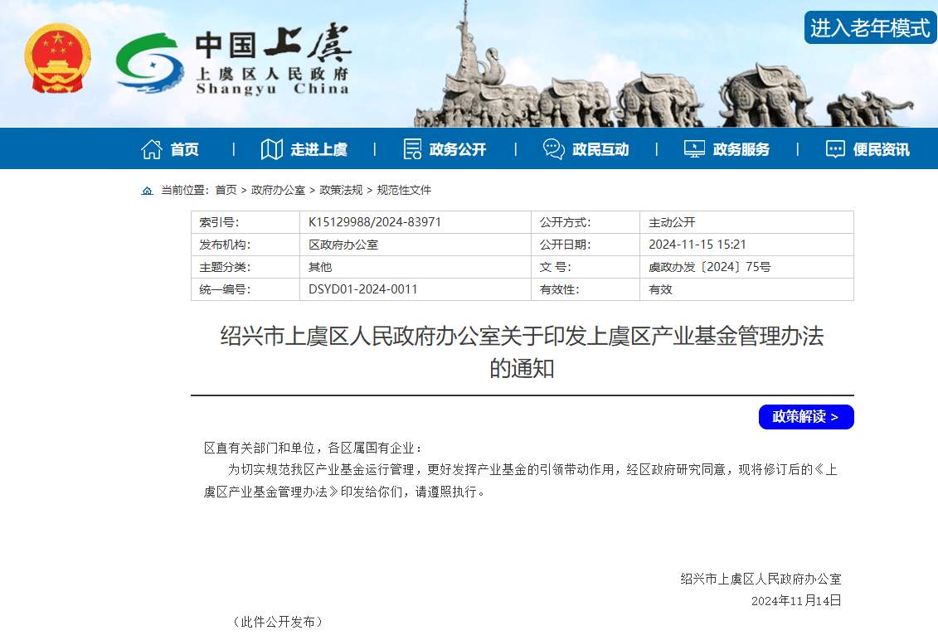
Task: Click the national emblem in header
Action: (x=57, y=59)
